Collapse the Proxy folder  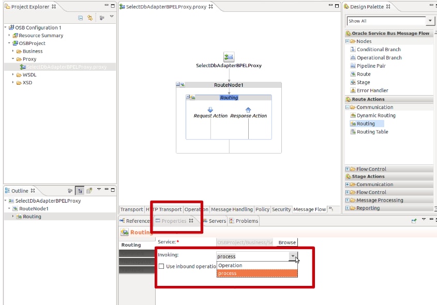(x=13, y=59)
